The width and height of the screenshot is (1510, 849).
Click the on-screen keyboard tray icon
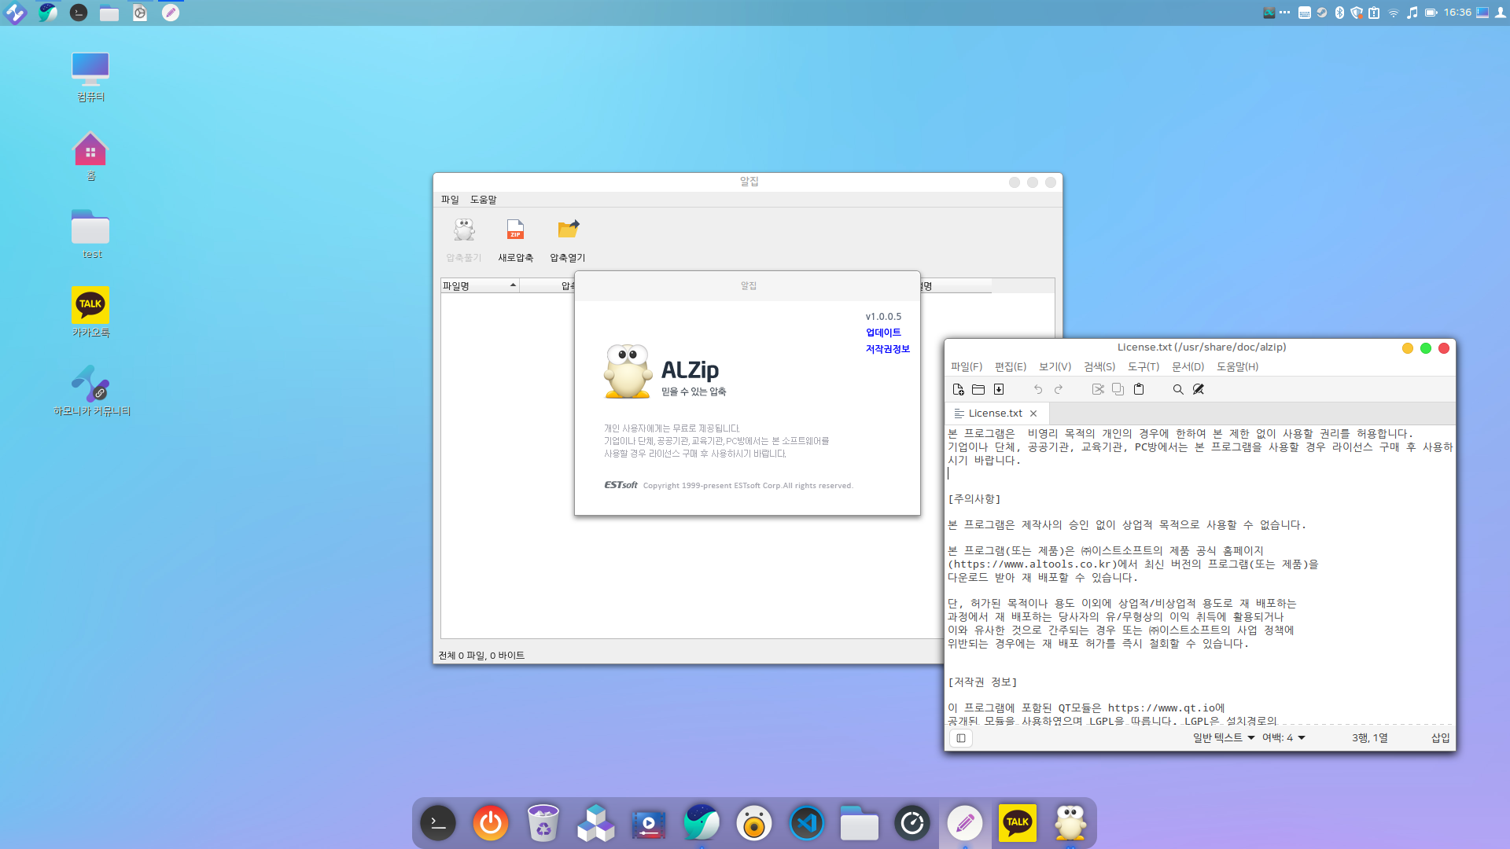click(1304, 13)
